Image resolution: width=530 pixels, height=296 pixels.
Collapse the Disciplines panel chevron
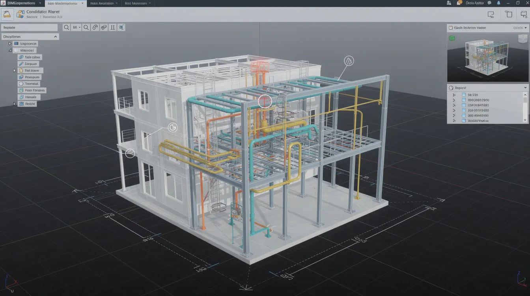(56, 37)
